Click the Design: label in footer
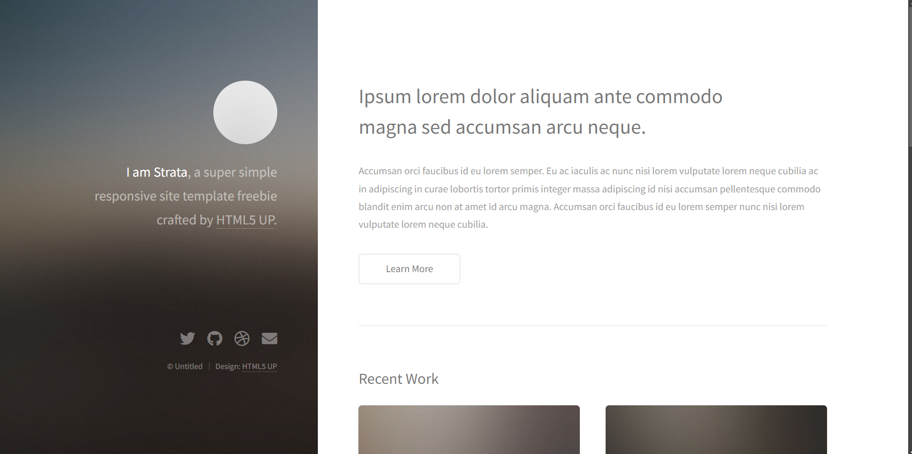The height and width of the screenshot is (454, 912). [x=228, y=367]
